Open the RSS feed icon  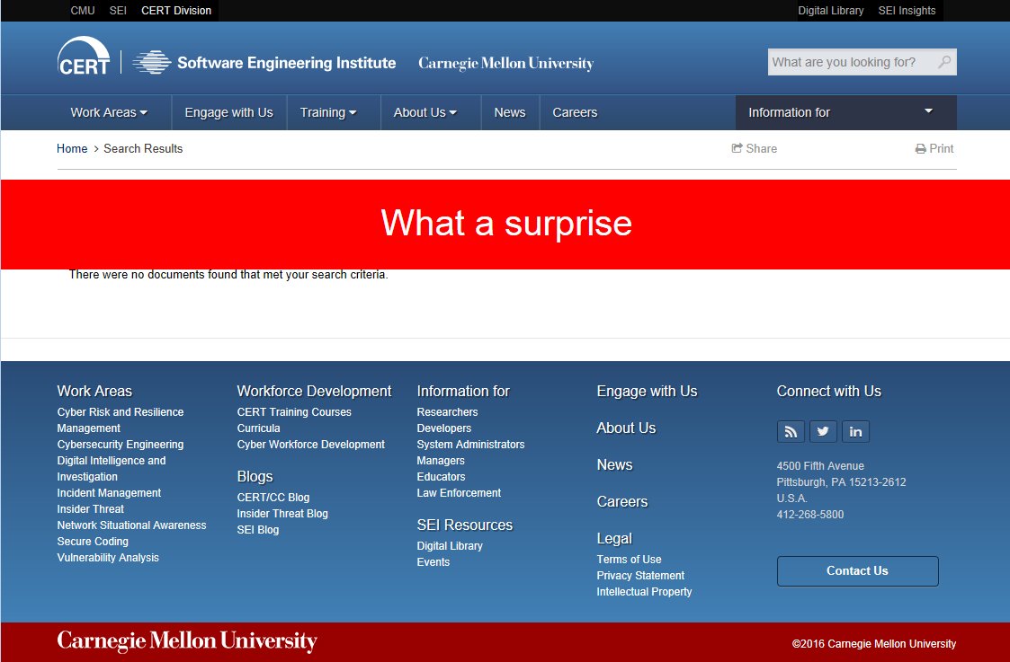click(x=791, y=432)
